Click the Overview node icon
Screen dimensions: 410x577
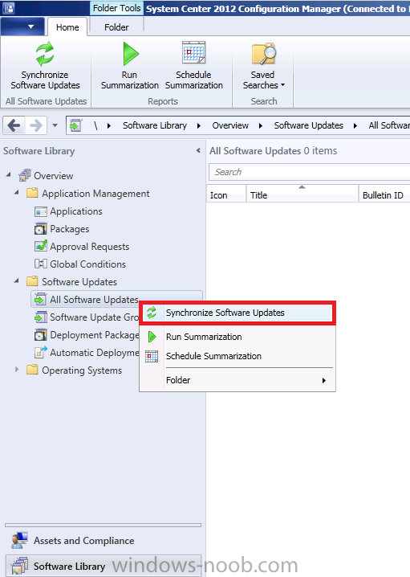25,175
